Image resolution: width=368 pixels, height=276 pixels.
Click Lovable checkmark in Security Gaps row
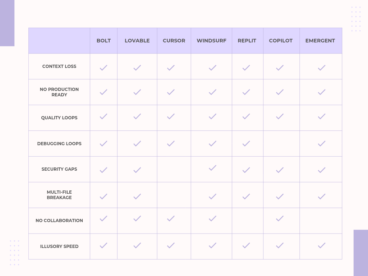(x=137, y=170)
